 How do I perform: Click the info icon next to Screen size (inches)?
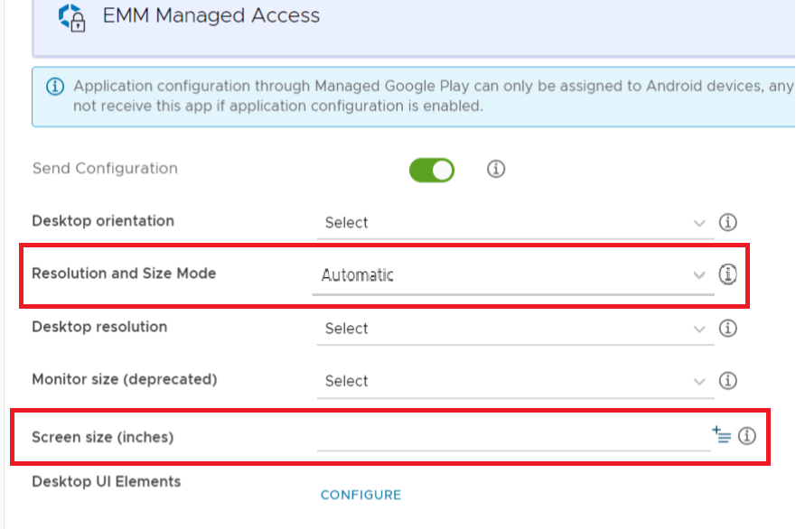point(746,434)
